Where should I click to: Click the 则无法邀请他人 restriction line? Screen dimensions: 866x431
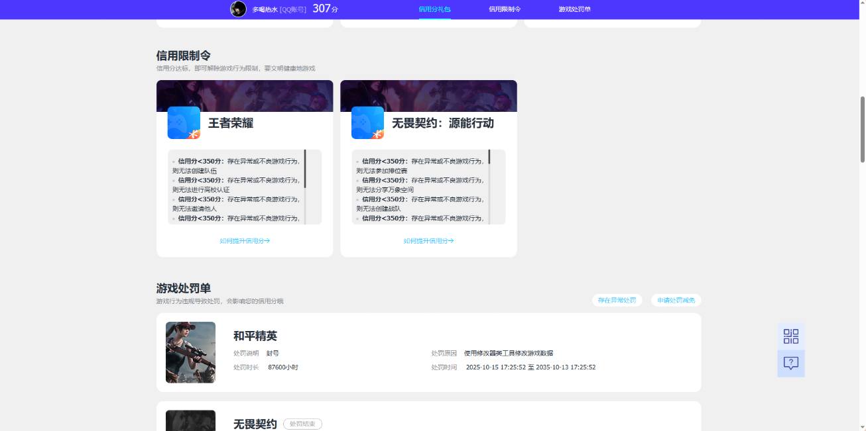195,209
